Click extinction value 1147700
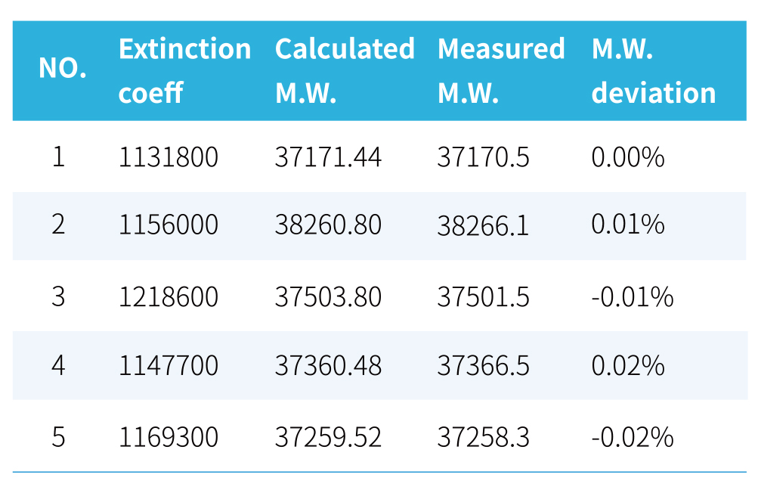The image size is (758, 493). [168, 366]
